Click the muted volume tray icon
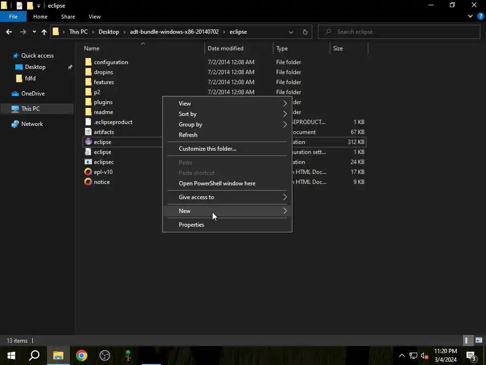 coord(424,355)
